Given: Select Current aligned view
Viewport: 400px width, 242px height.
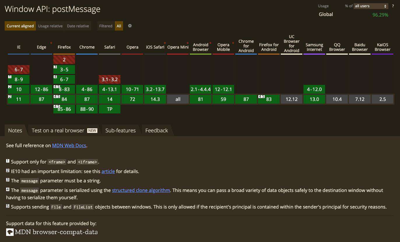Looking at the screenshot, I should [x=20, y=26].
